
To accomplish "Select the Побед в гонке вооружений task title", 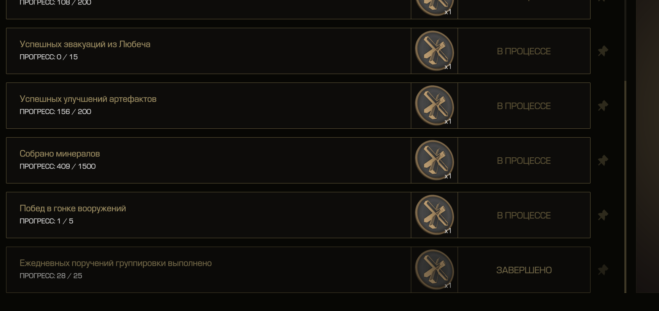I will click(x=73, y=208).
